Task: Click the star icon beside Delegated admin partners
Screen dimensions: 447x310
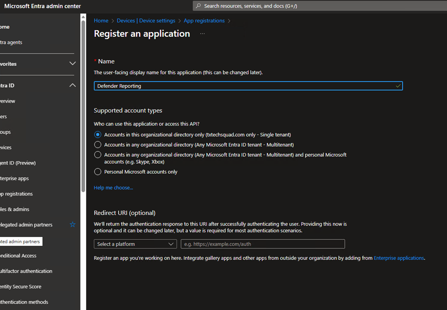Action: click(x=72, y=225)
